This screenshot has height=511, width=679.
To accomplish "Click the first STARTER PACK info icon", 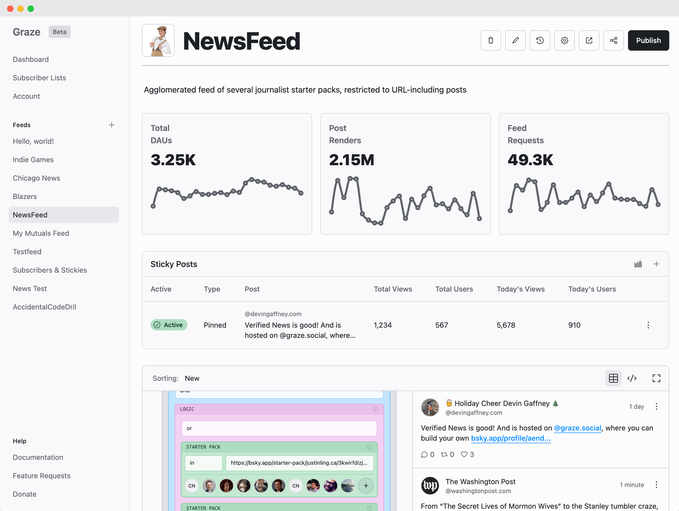I will pos(369,447).
